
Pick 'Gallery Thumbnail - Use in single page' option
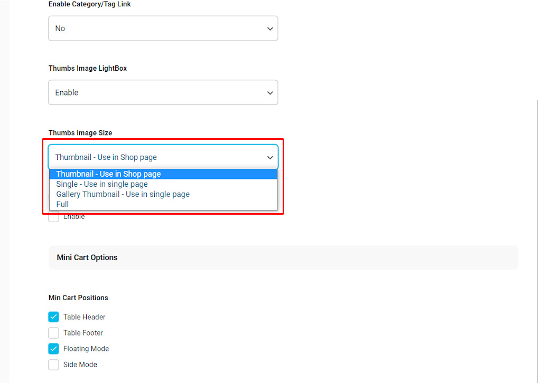123,194
